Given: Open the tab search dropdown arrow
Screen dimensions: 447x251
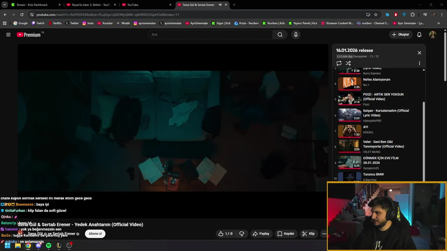Looking at the screenshot, I should tap(5, 5).
